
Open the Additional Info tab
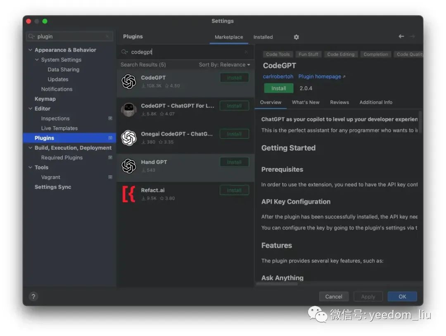[376, 102]
